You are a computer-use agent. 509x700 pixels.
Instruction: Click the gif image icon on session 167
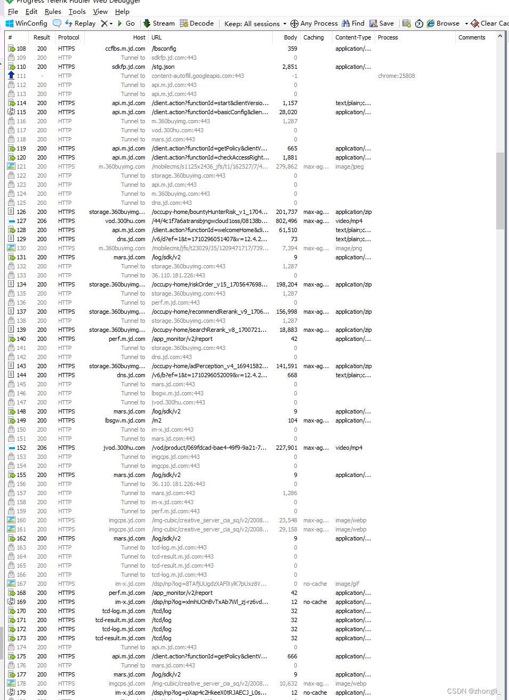11,584
